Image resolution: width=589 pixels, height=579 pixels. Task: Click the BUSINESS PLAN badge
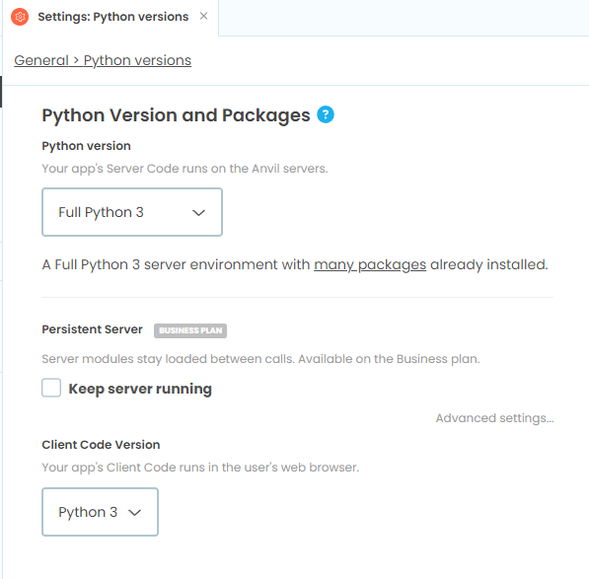click(190, 330)
